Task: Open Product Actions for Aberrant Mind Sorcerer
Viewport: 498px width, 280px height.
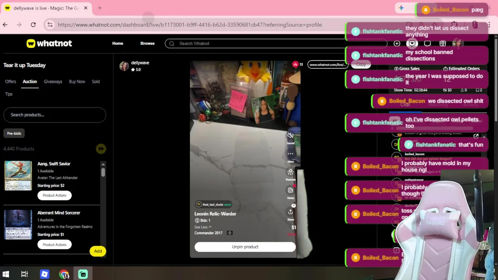Action: pos(54,245)
